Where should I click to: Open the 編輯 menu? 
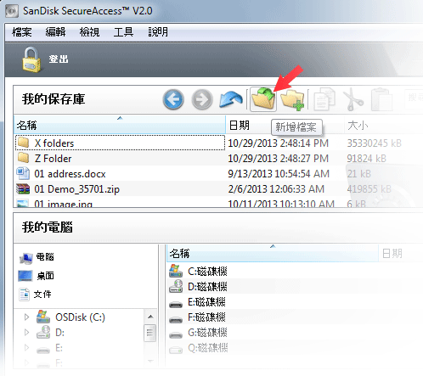(55, 31)
